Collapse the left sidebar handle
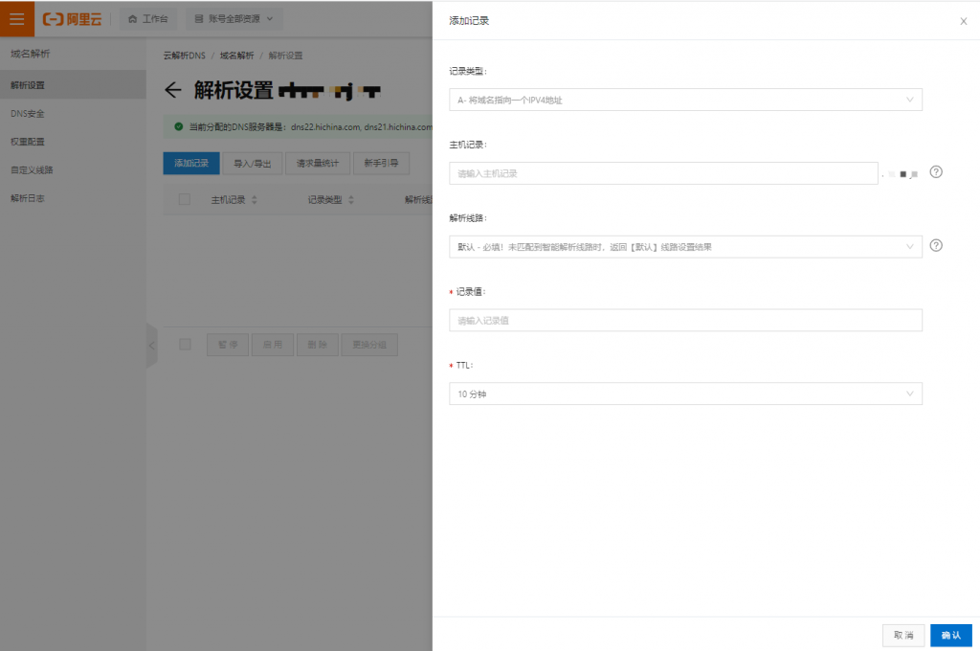 152,346
